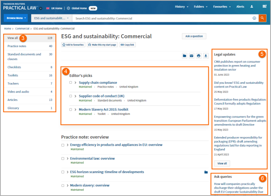The height and width of the screenshot is (196, 271).
Task: Click the orange search magnifier icon
Action: click(x=262, y=18)
